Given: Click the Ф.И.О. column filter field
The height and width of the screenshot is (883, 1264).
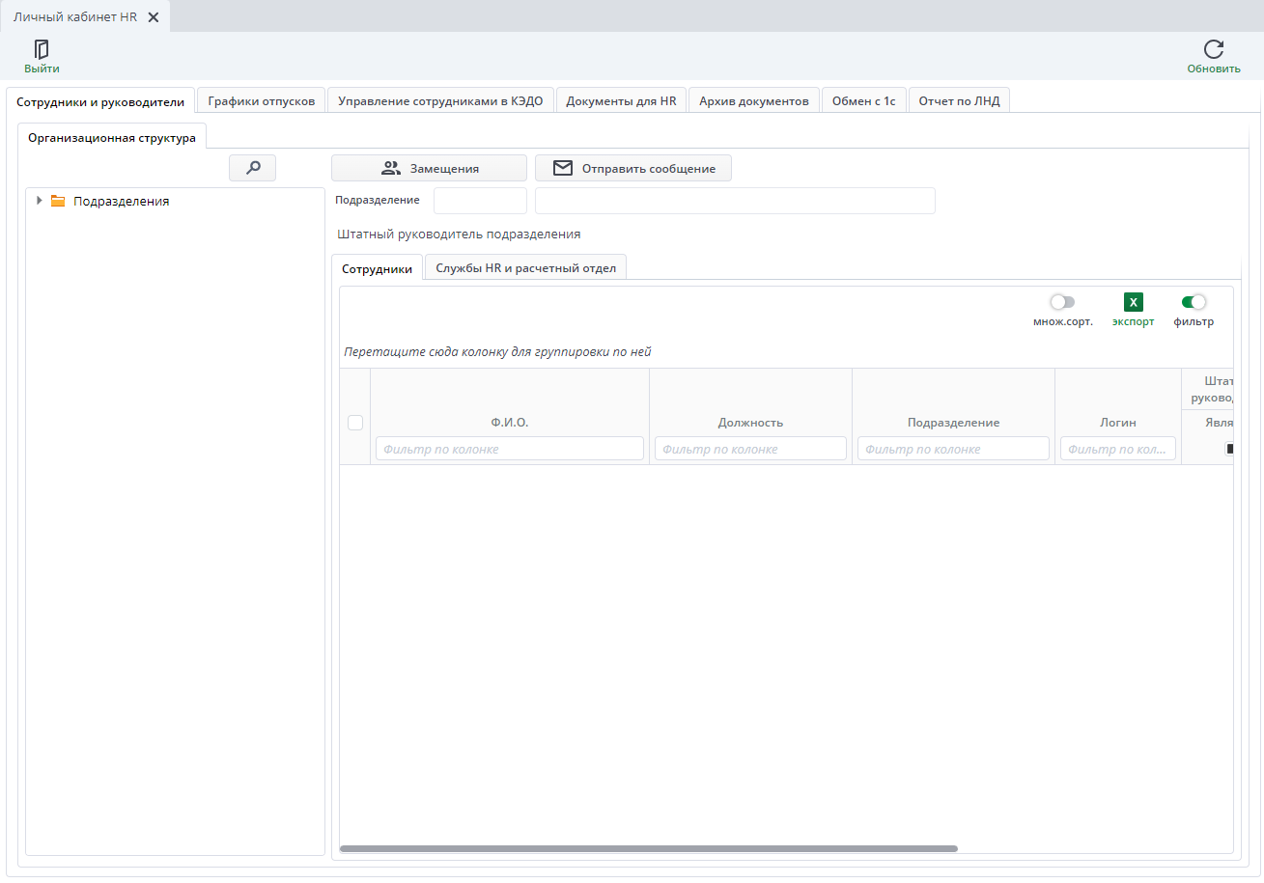Looking at the screenshot, I should [510, 449].
